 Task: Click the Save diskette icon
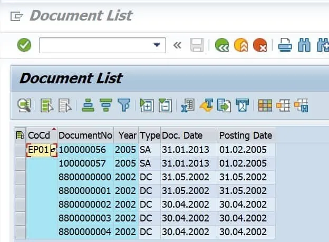coord(197,45)
